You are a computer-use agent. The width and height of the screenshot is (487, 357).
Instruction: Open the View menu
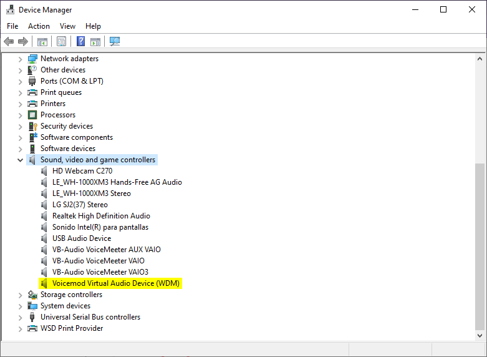[67, 26]
